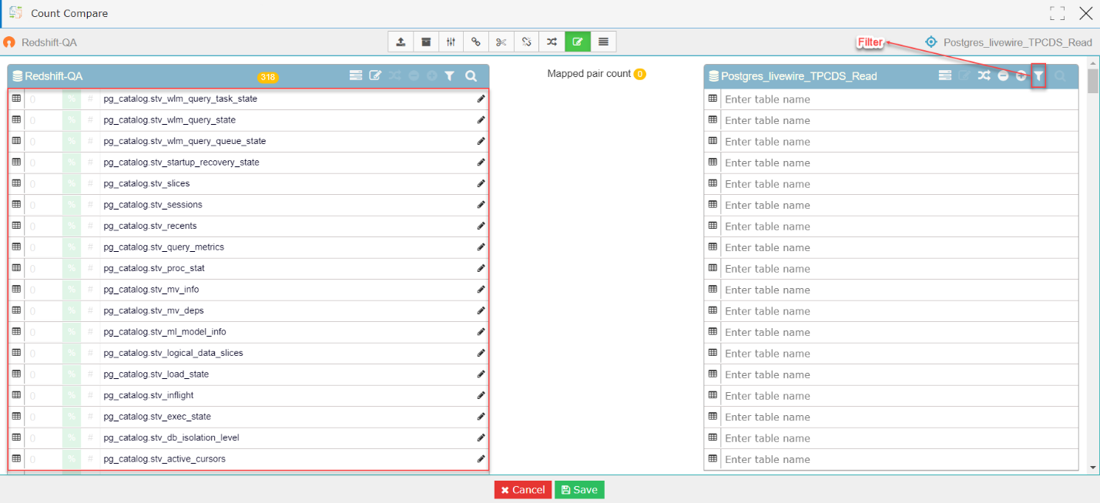Click the Save button
Viewport: 1100px width, 503px height.
tap(579, 490)
